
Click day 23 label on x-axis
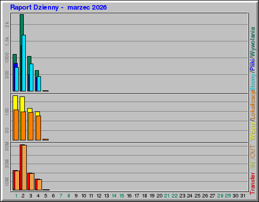coord(182,196)
